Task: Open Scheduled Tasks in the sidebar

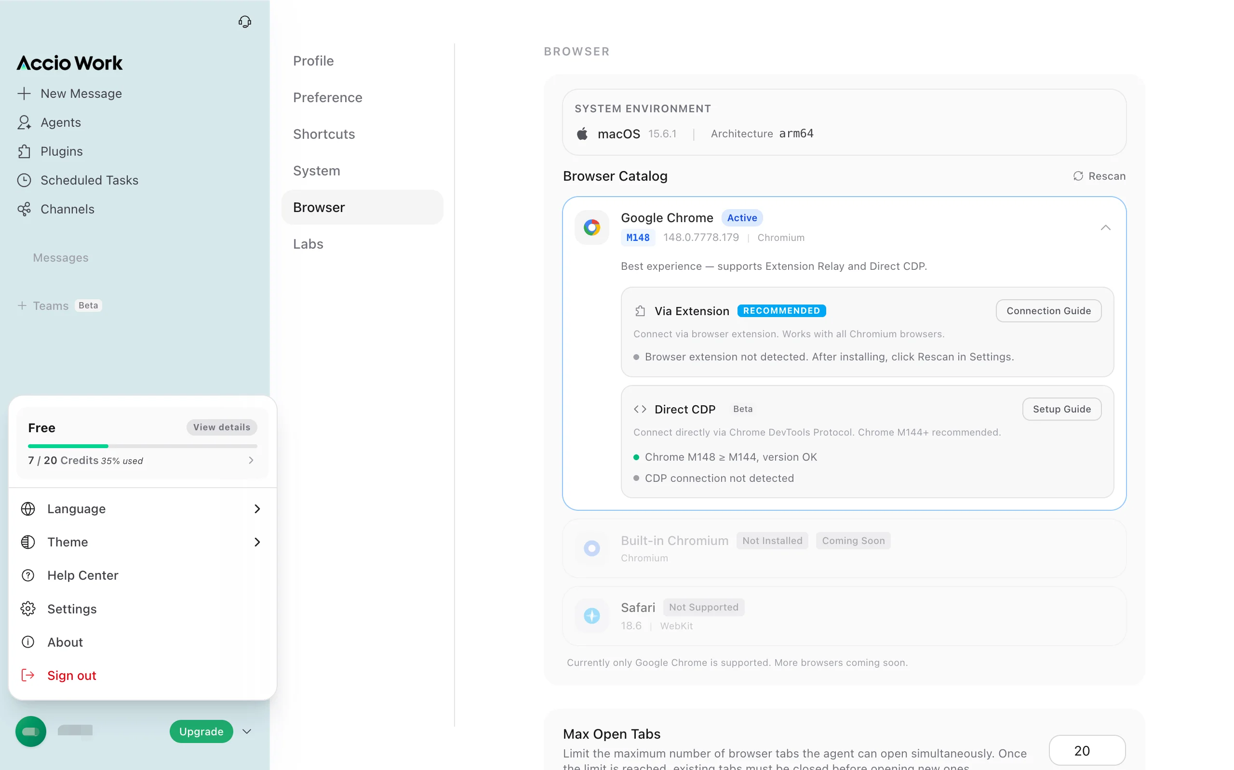Action: click(x=89, y=180)
